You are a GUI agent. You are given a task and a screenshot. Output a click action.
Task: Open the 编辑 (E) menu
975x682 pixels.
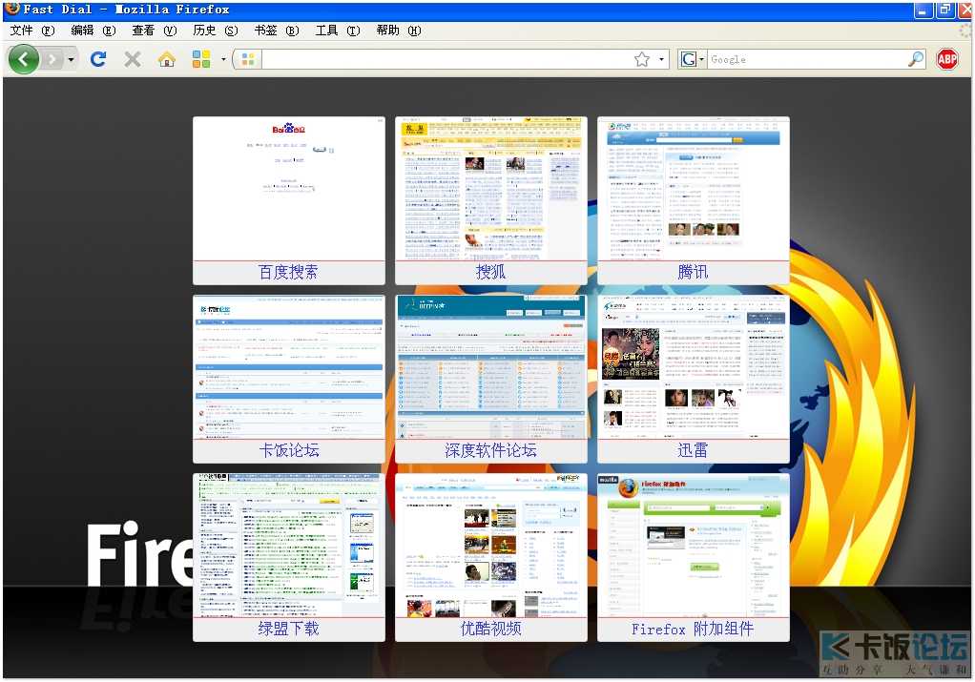(x=93, y=31)
